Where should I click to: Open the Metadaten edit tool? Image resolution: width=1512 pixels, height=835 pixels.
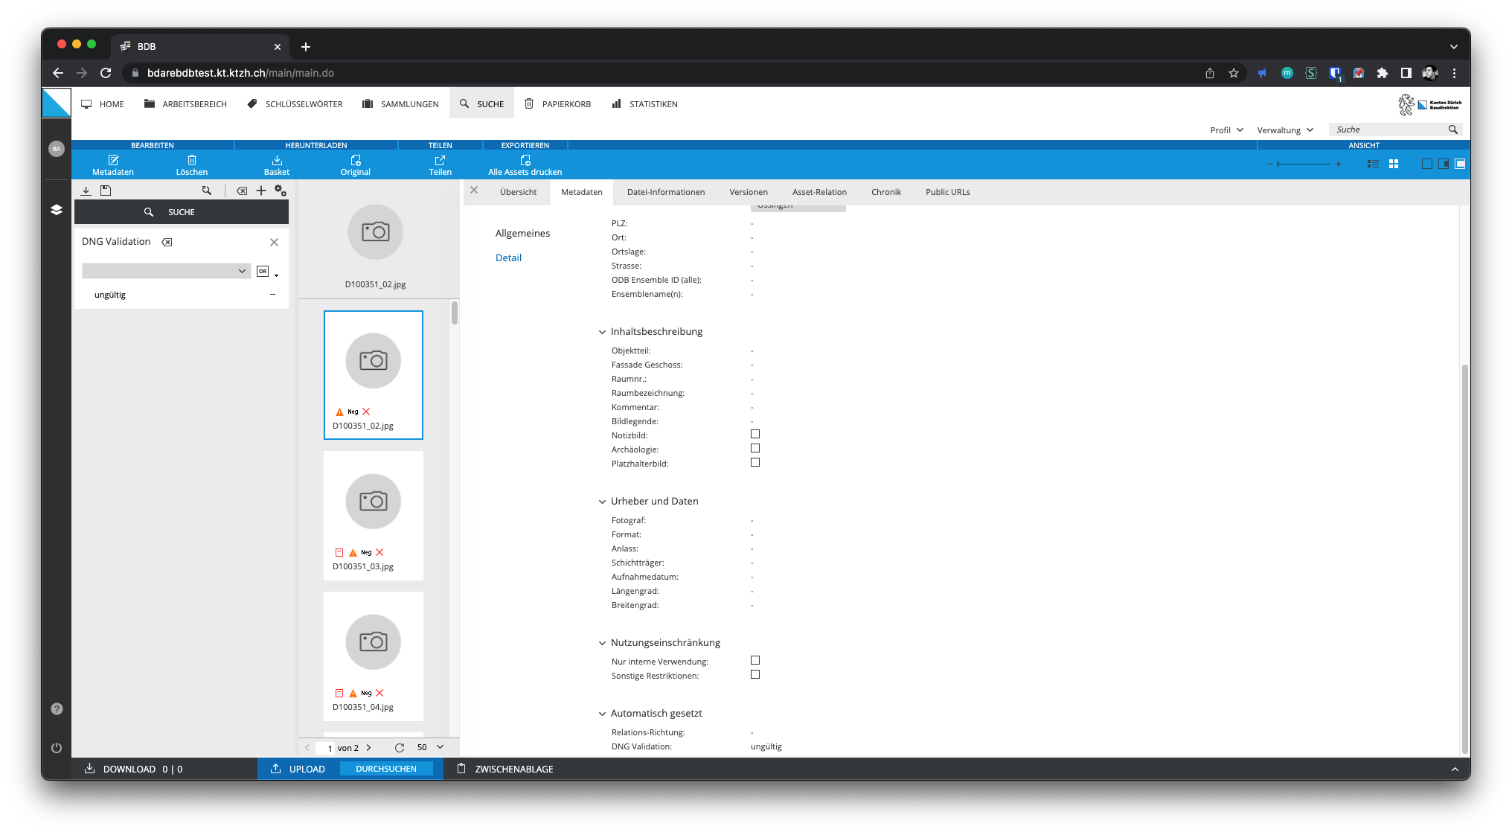113,165
